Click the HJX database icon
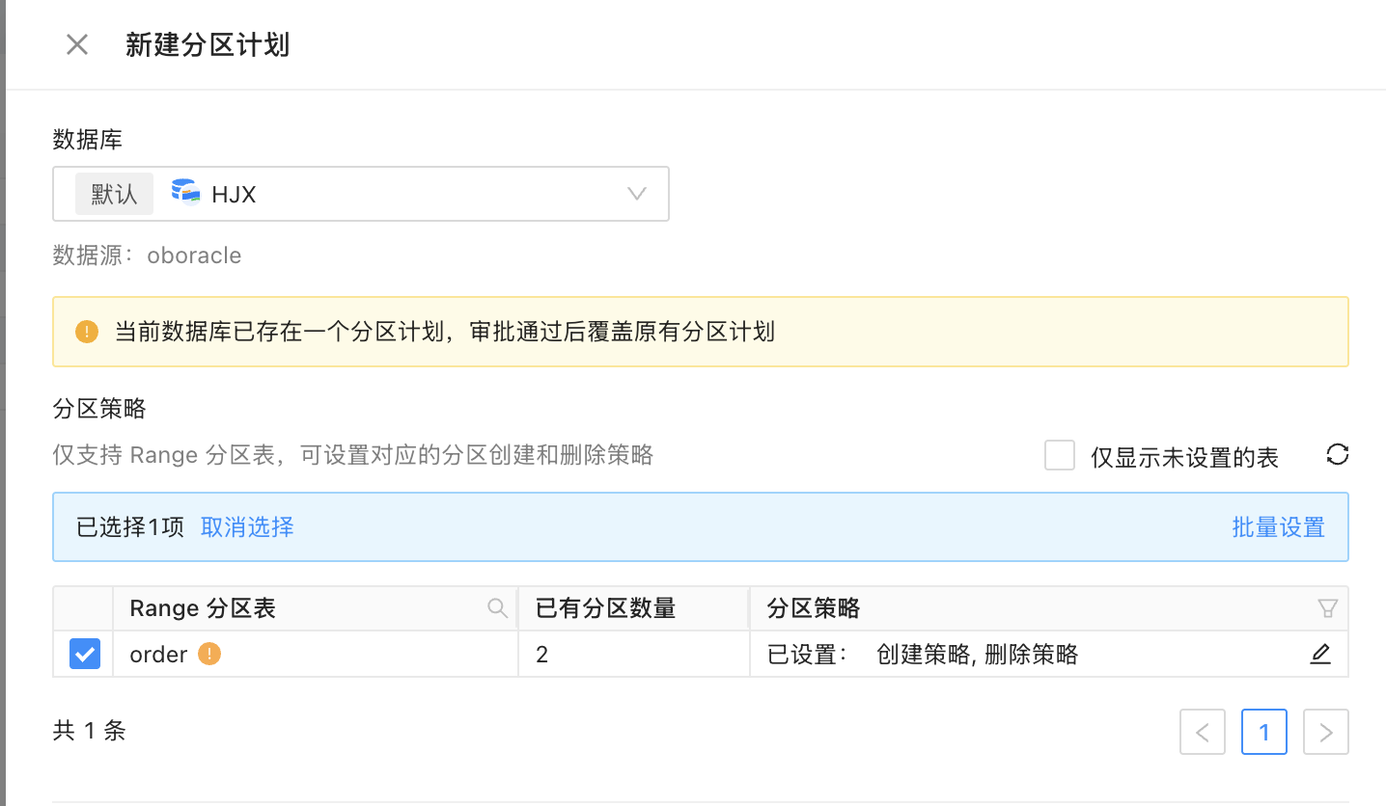The width and height of the screenshot is (1386, 806). [x=185, y=192]
